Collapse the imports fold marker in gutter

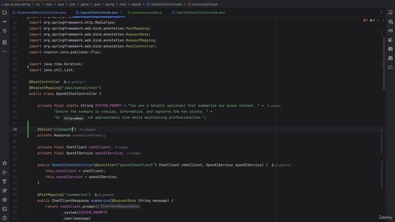[28, 67]
